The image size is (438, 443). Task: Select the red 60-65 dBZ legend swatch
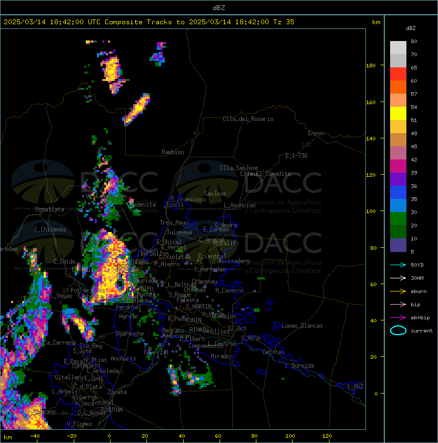pyautogui.click(x=398, y=74)
